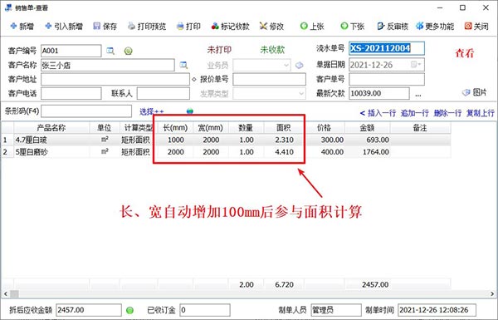Click the 产品名称 column header
This screenshot has width=498, height=320.
(x=51, y=128)
